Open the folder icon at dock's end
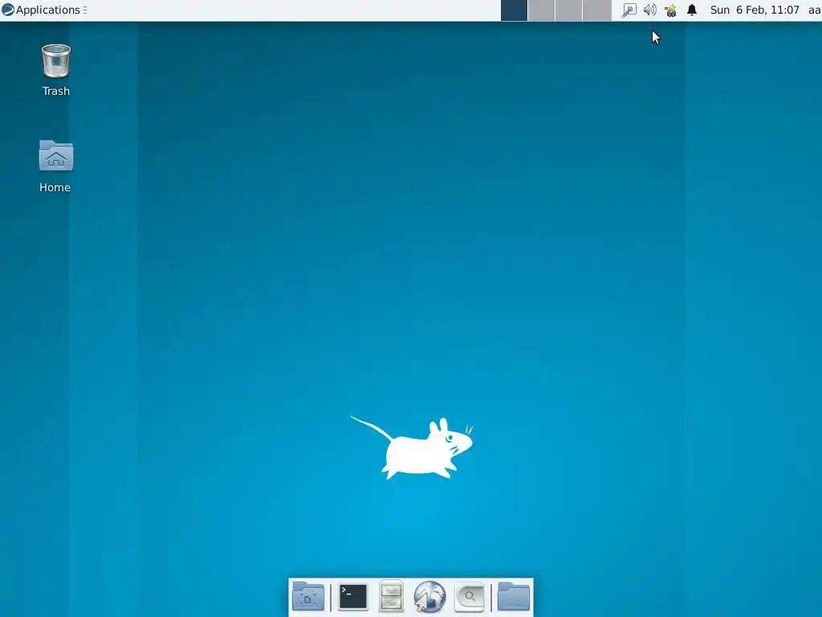822x617 pixels. pyautogui.click(x=513, y=596)
